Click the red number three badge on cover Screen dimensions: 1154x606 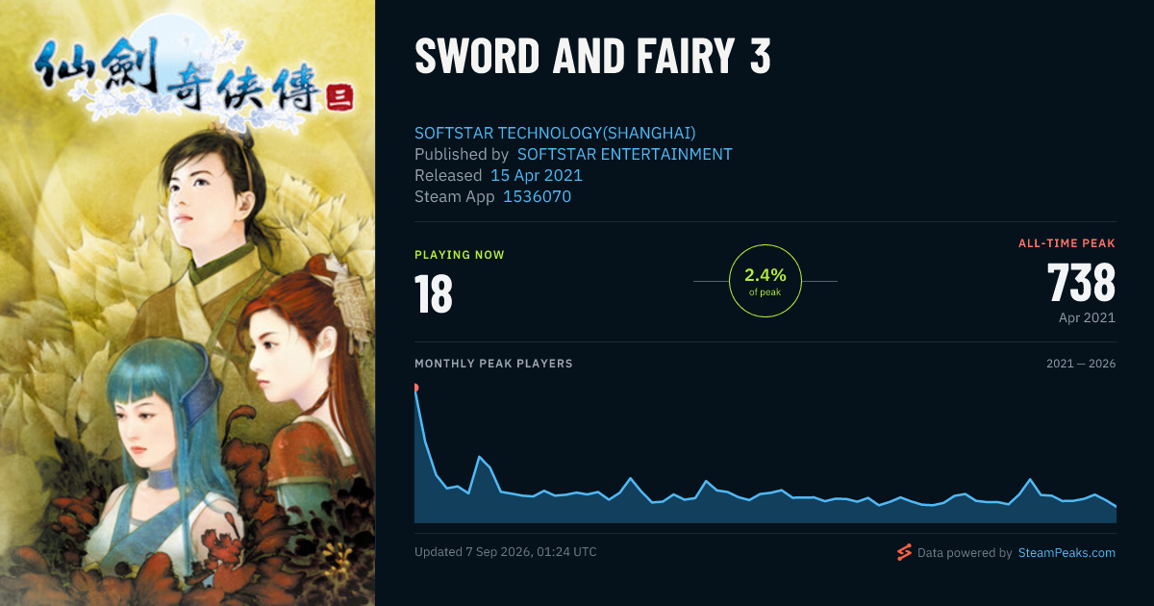337,97
